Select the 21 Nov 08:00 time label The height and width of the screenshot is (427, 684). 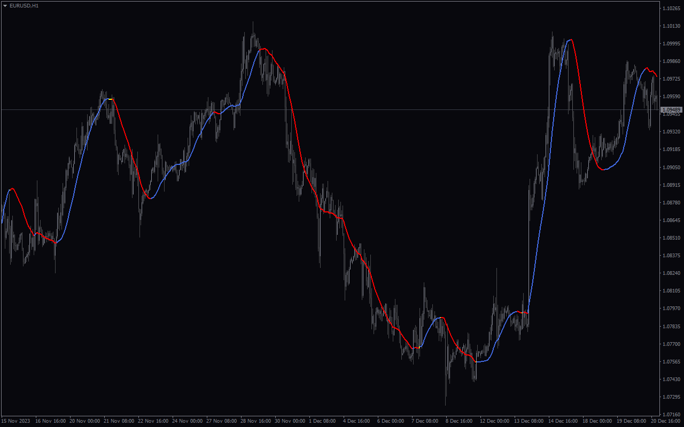119,421
